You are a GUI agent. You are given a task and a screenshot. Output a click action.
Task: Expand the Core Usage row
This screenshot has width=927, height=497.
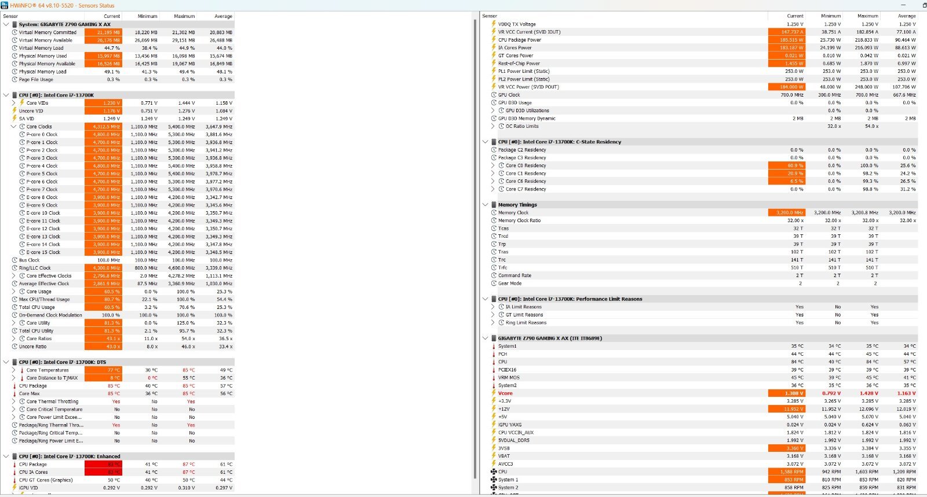click(14, 292)
